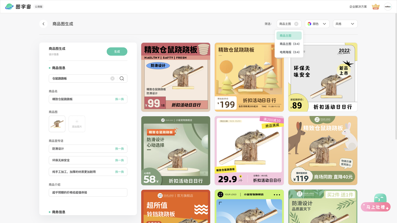The image size is (397, 223).
Task: Click the 商品宣传语 label
Action: pos(56,141)
